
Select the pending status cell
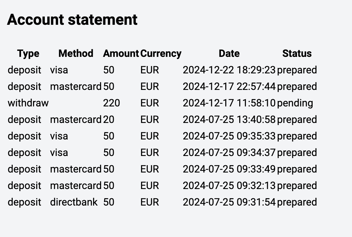pos(295,103)
